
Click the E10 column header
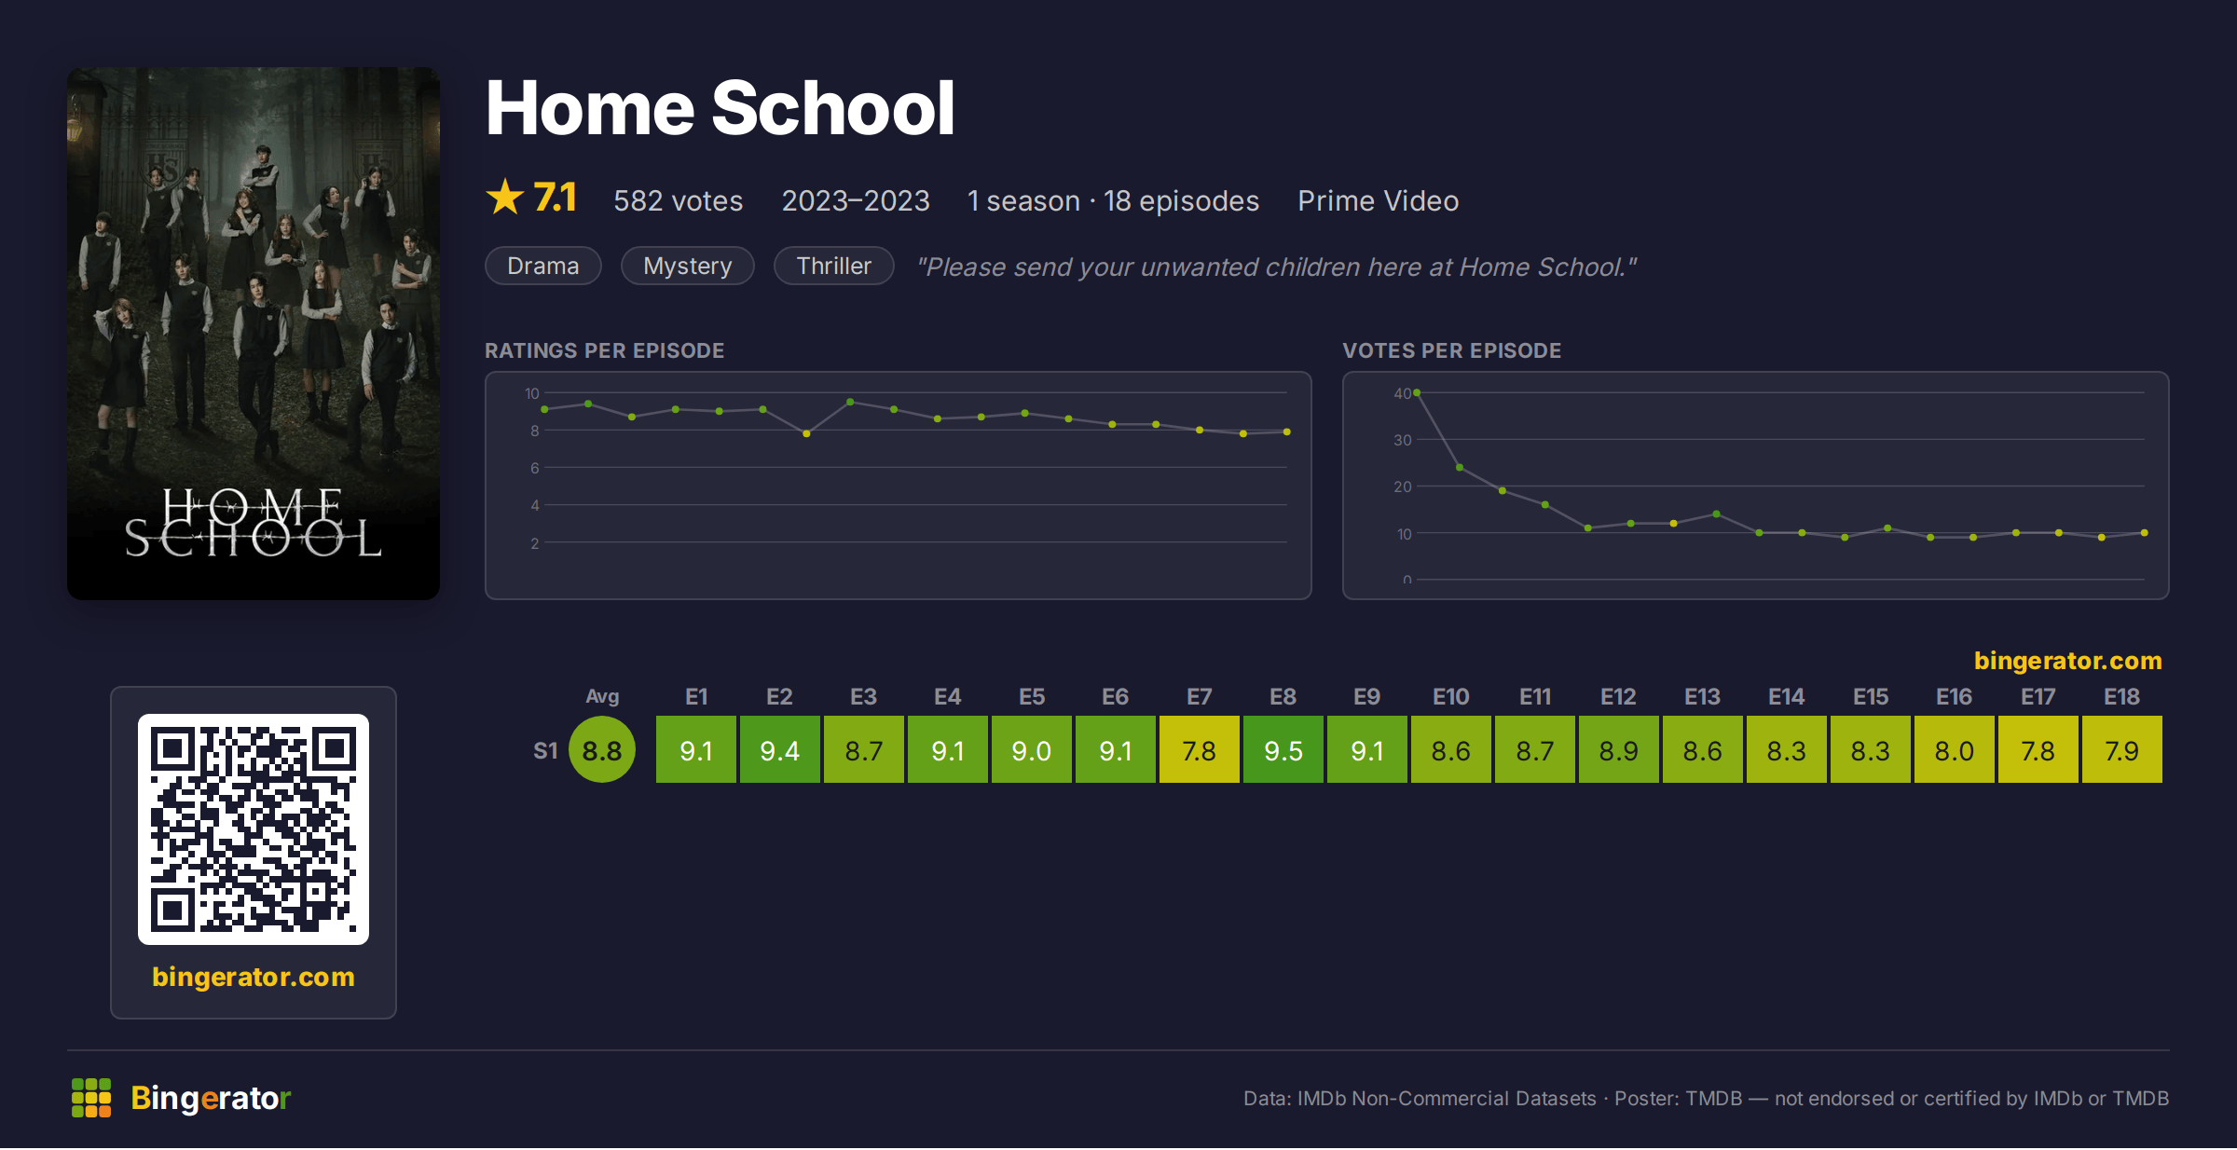pyautogui.click(x=1450, y=697)
